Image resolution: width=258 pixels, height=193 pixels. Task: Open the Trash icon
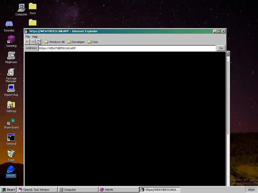(11, 156)
